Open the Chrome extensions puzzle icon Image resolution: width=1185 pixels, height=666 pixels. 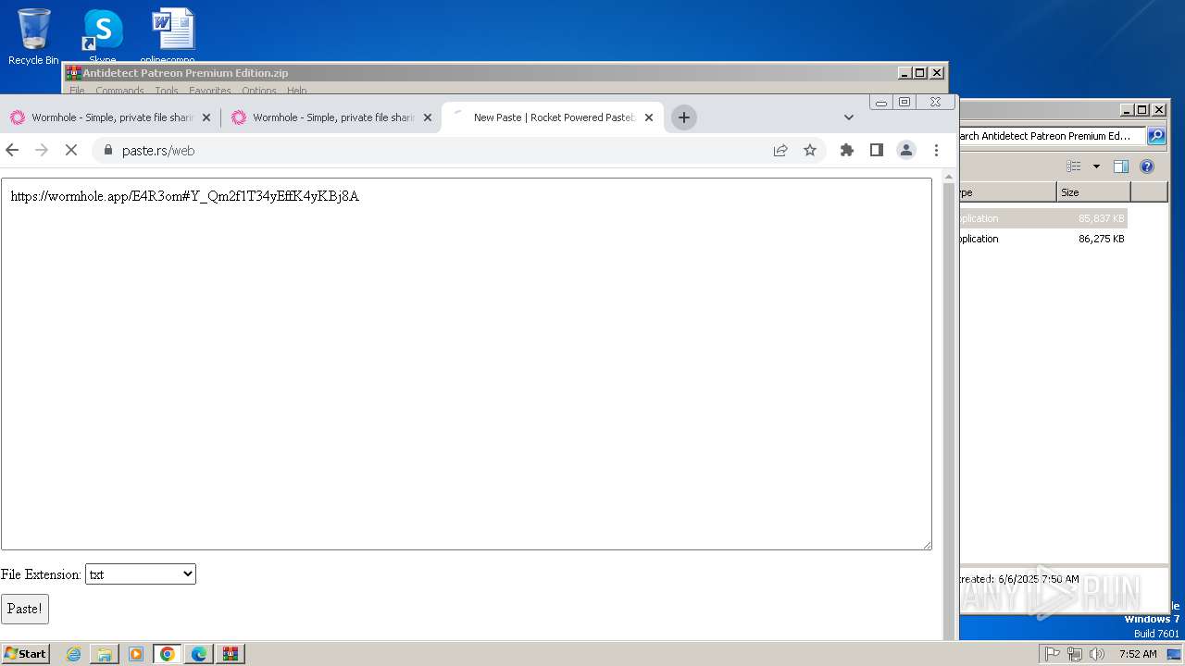(x=846, y=150)
